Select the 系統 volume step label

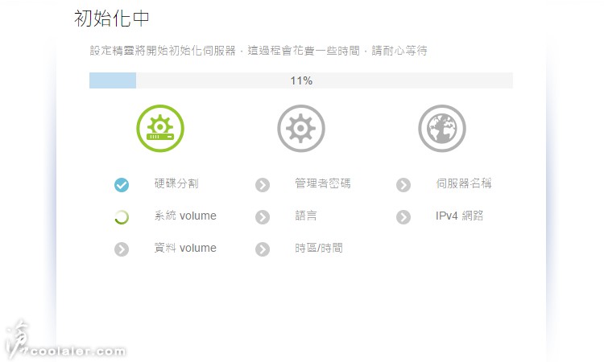pyautogui.click(x=185, y=216)
